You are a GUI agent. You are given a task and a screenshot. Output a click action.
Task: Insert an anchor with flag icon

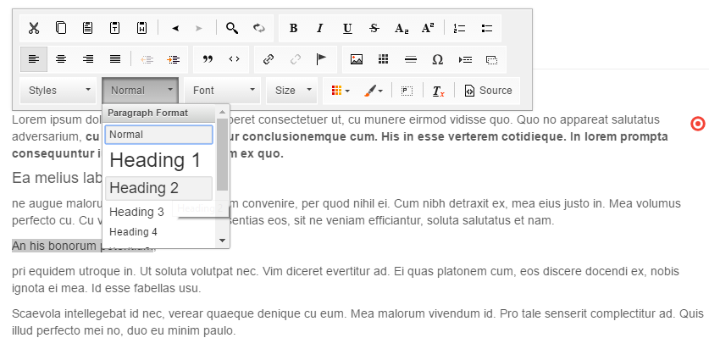(321, 59)
